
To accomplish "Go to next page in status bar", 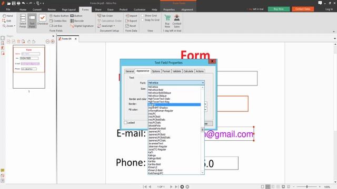I will coord(171,187).
